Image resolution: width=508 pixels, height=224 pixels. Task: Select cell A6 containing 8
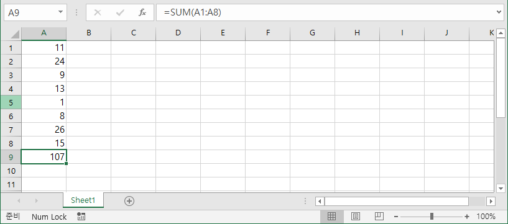tap(44, 116)
